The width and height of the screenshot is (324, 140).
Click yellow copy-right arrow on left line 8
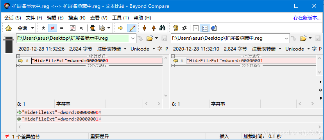click(21, 61)
